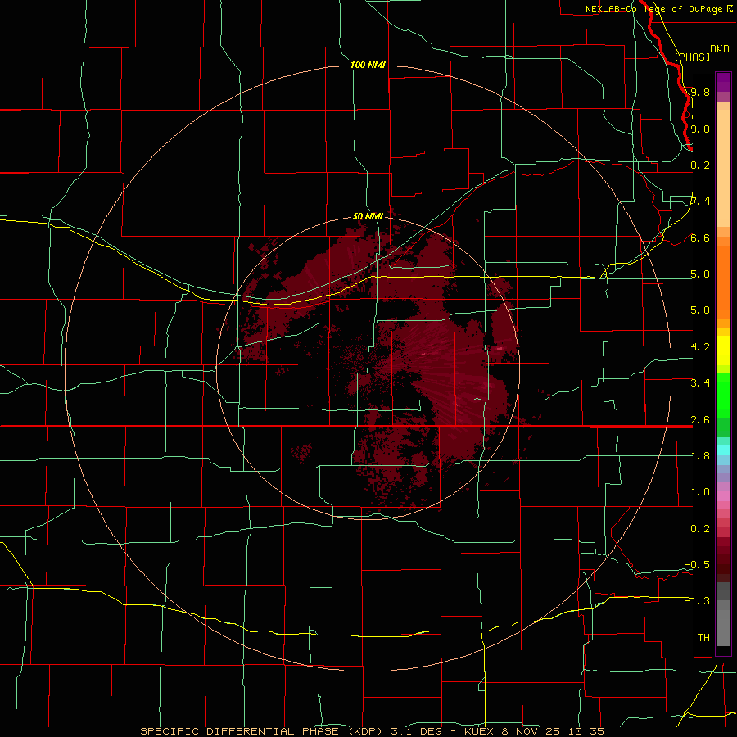The width and height of the screenshot is (737, 737).
Task: Click the -0.5 value on the color scale
Action: pyautogui.click(x=697, y=565)
